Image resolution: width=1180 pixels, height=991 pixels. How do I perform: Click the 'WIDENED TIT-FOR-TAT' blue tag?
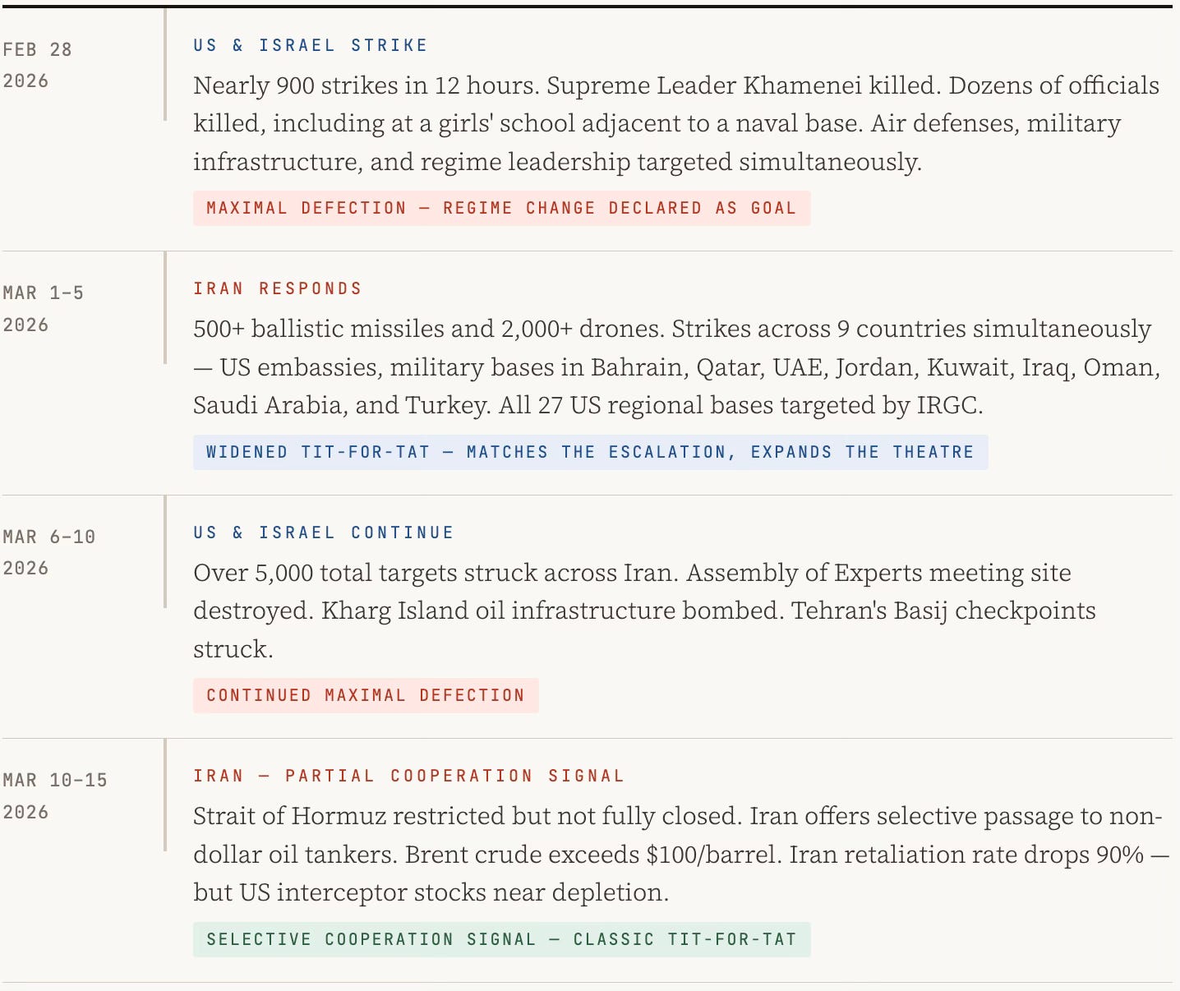[x=590, y=452]
